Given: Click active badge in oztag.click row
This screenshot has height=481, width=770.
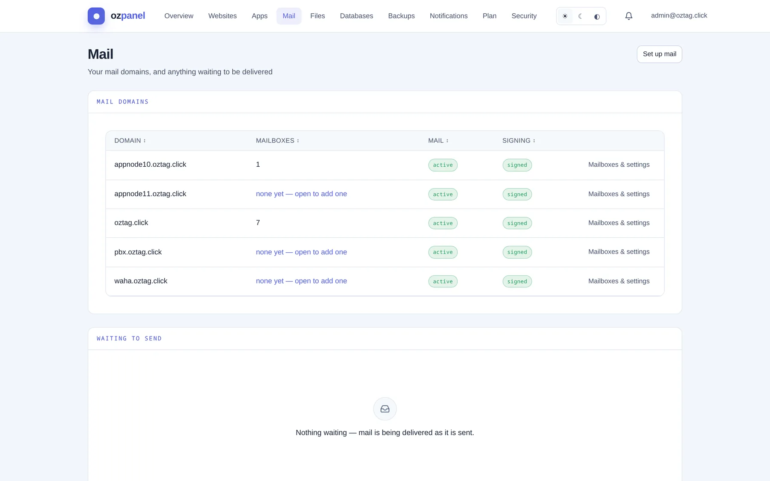Looking at the screenshot, I should (x=443, y=223).
